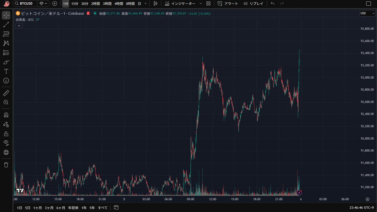The height and width of the screenshot is (212, 377).
Task: Open the chart patterns tool
Action: [x=6, y=43]
